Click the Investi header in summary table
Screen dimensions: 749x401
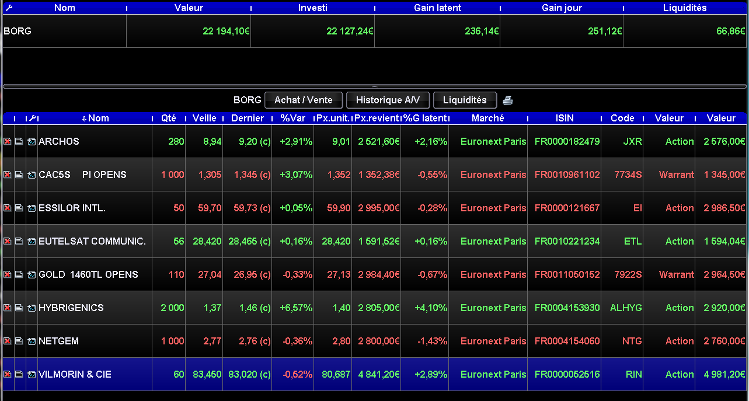pyautogui.click(x=313, y=8)
